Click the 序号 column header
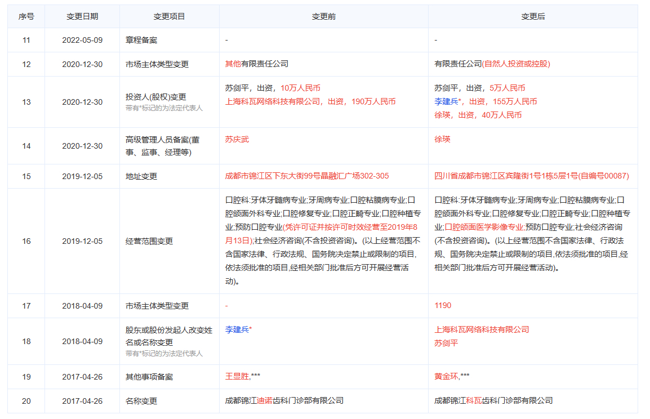 click(x=26, y=17)
